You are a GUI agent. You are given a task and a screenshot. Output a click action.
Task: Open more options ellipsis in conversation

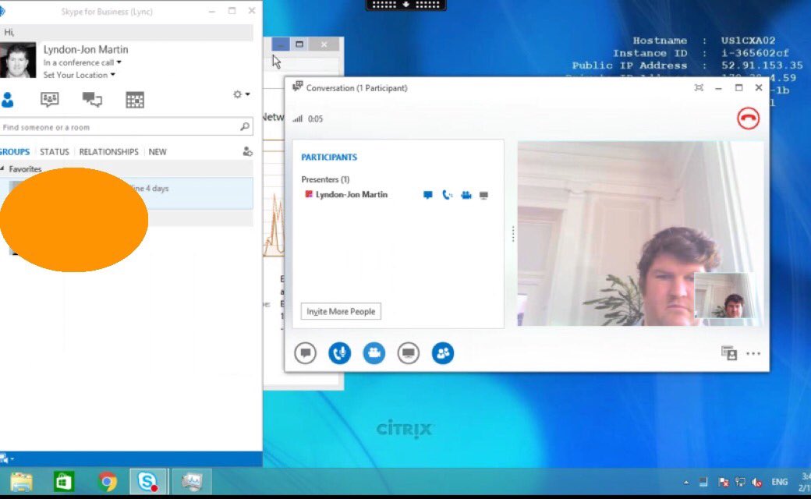(753, 354)
